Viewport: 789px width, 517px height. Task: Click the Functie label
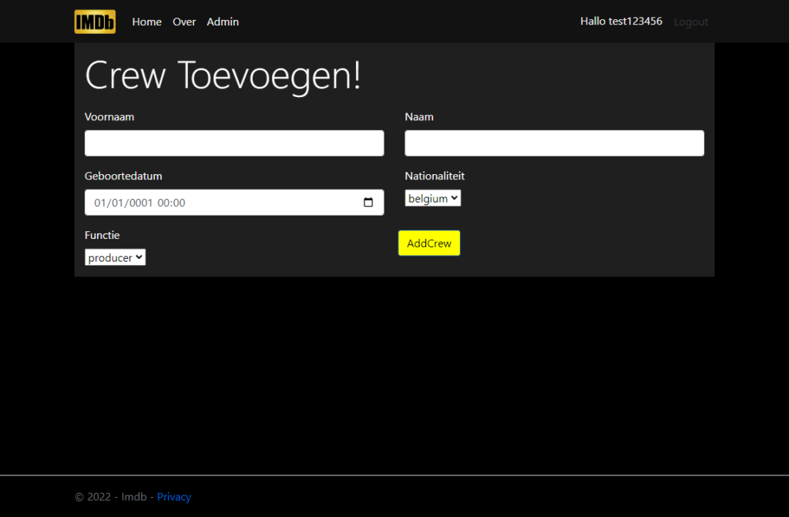pos(102,235)
